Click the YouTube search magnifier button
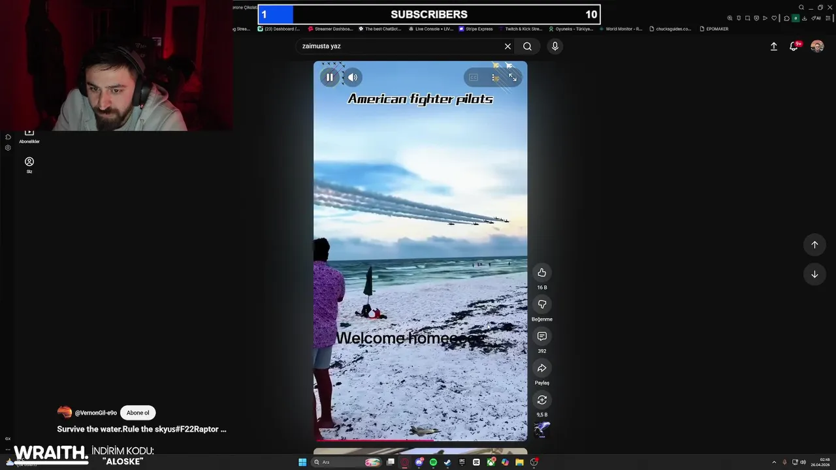Screen dimensions: 836x470 click(527, 46)
